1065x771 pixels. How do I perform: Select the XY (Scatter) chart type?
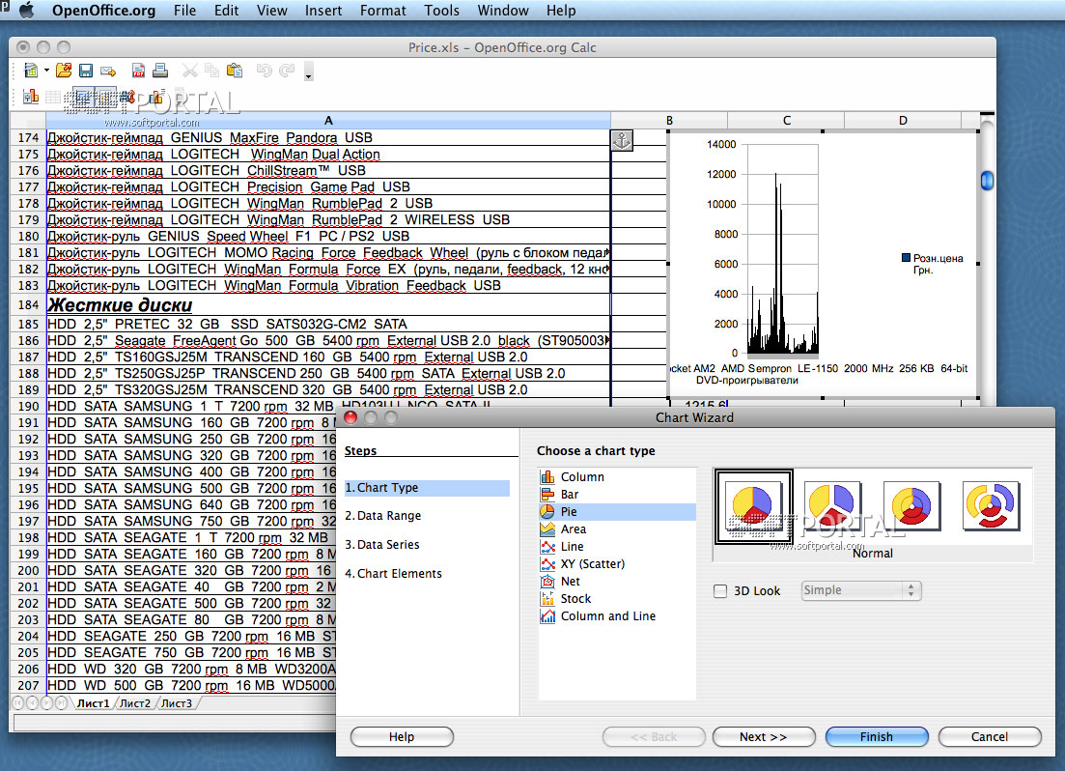point(592,563)
